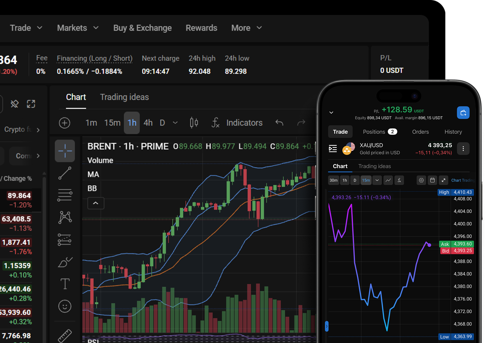
Task: Switch to the desktop Chart tab
Action: pos(76,97)
